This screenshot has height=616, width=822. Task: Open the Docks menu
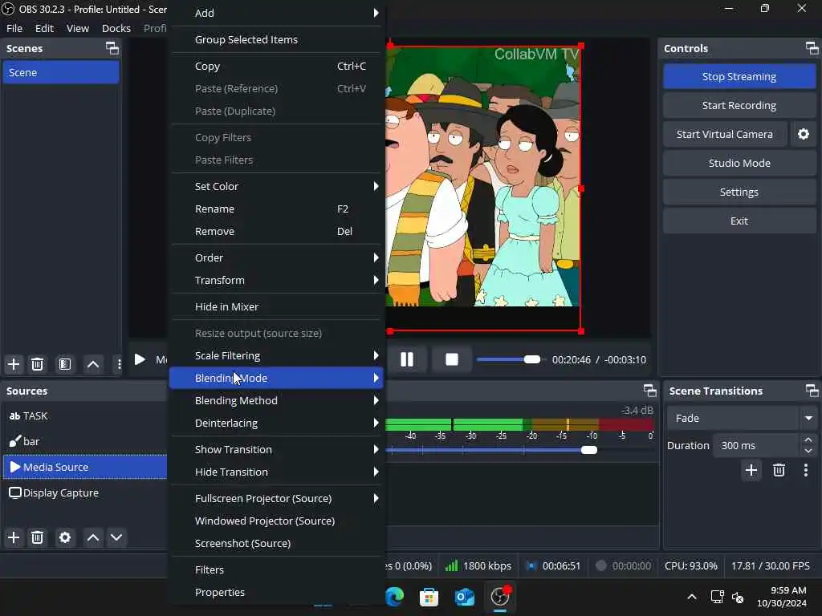[x=116, y=28]
